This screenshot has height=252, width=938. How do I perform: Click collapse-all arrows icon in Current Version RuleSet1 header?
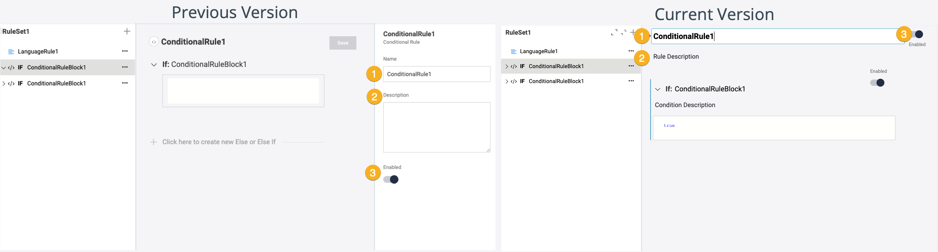(624, 33)
